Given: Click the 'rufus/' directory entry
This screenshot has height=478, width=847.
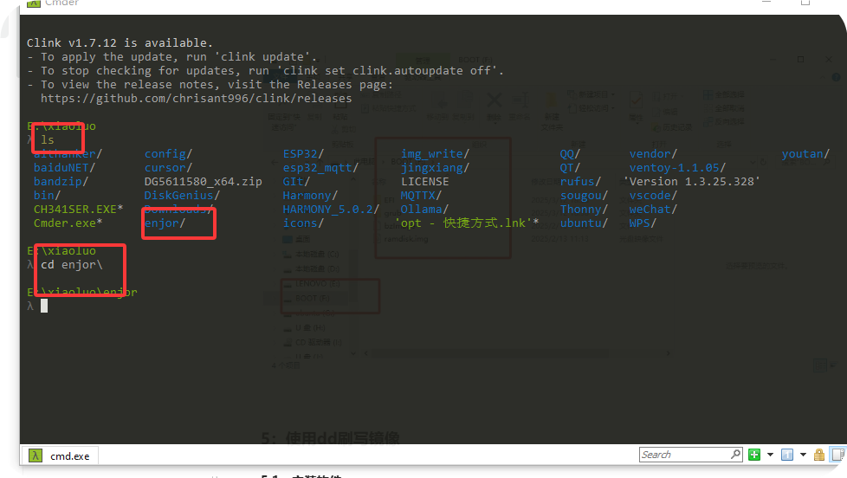Looking at the screenshot, I should pyautogui.click(x=580, y=182).
